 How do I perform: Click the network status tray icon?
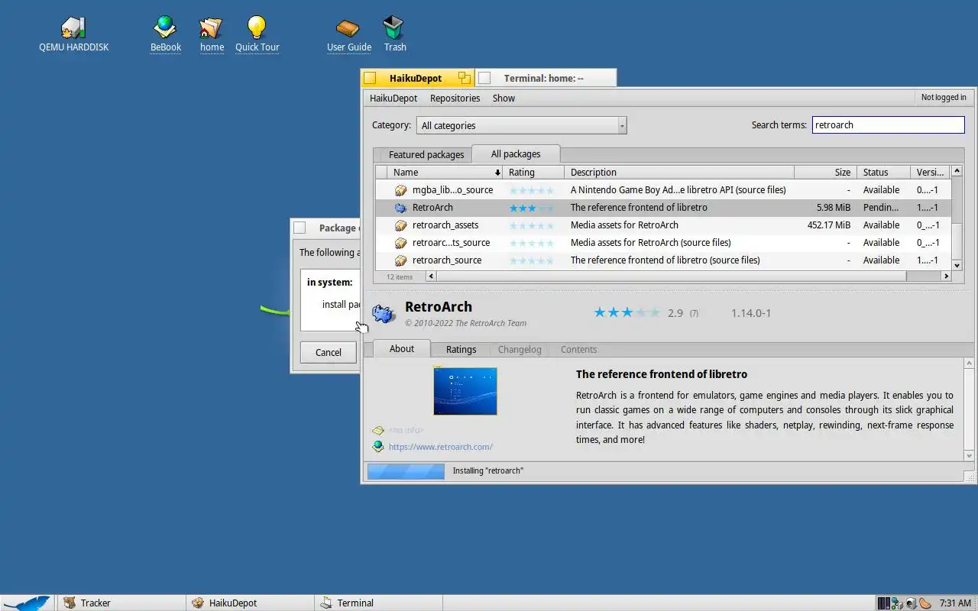point(897,603)
